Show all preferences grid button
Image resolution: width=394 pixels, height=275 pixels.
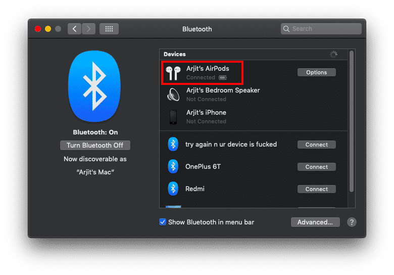(109, 29)
